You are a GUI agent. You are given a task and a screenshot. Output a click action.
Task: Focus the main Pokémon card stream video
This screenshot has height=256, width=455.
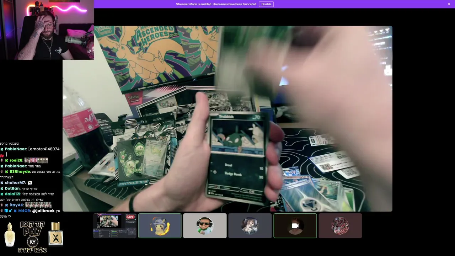point(227,119)
